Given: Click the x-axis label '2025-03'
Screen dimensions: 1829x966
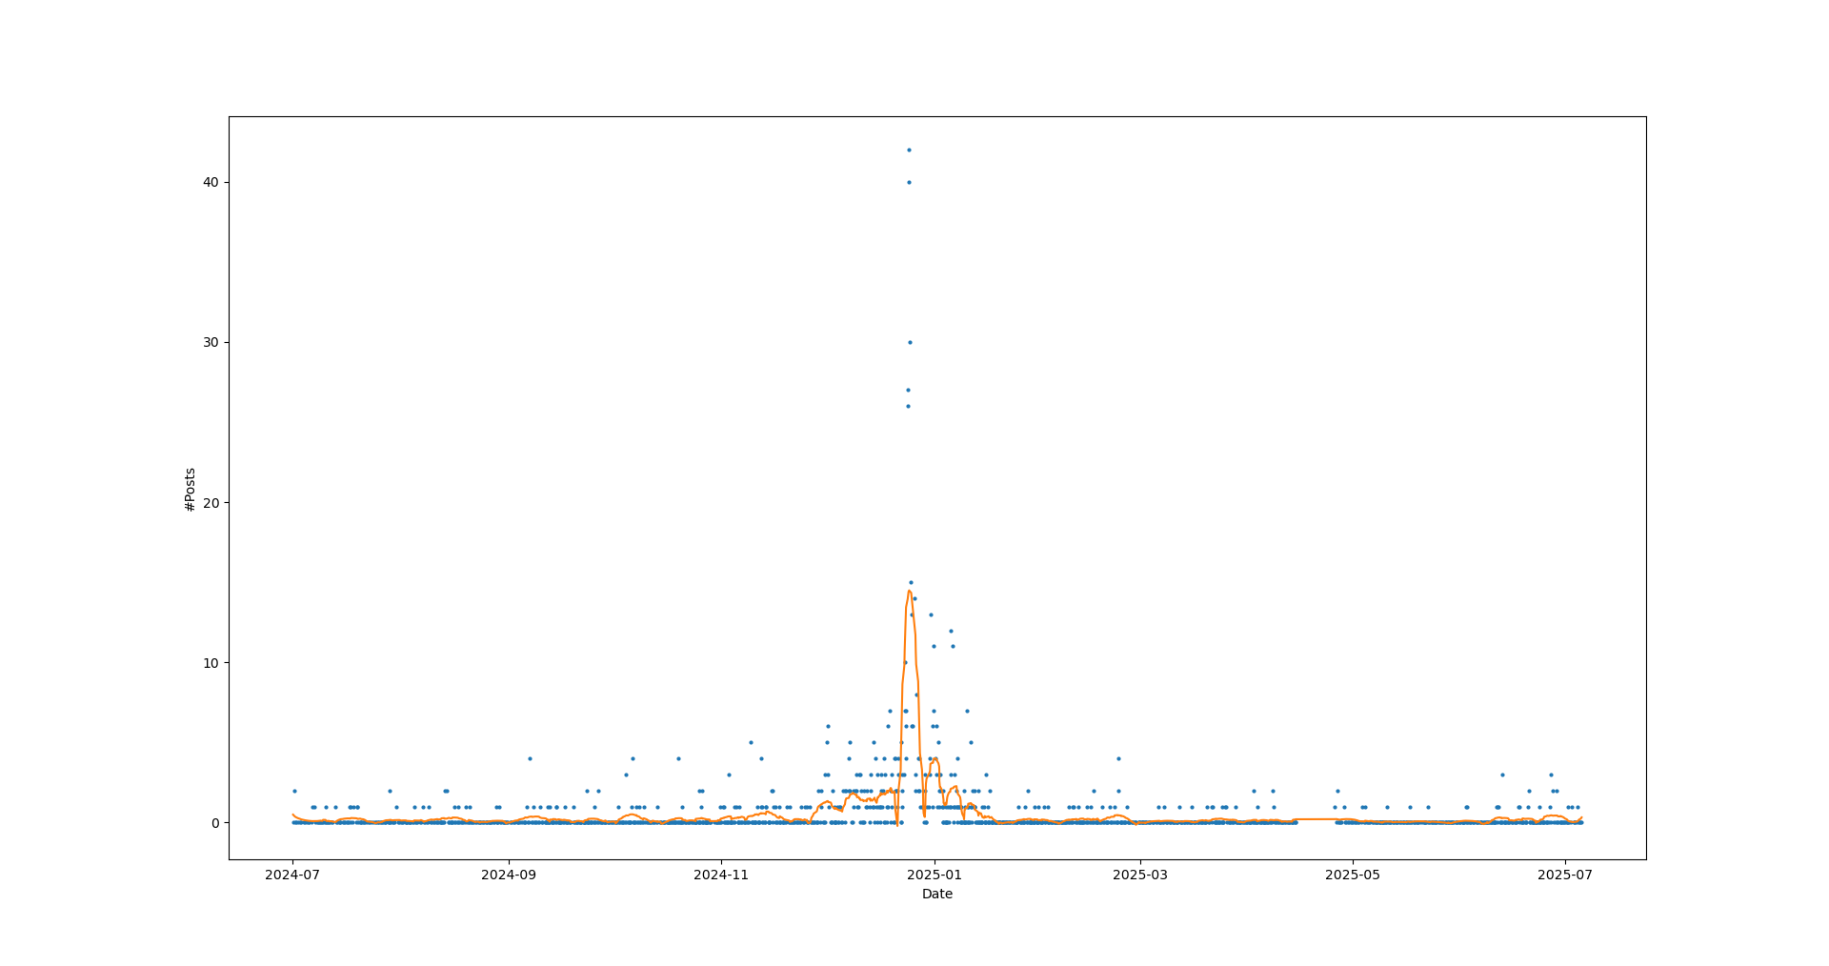Looking at the screenshot, I should point(1140,874).
